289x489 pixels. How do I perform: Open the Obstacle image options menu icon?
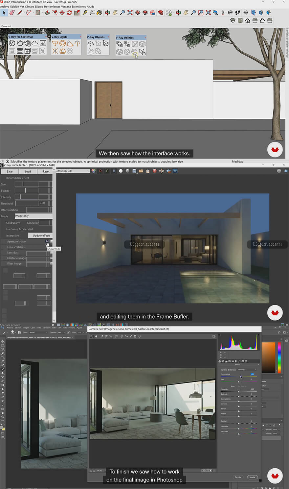[x=51, y=258]
